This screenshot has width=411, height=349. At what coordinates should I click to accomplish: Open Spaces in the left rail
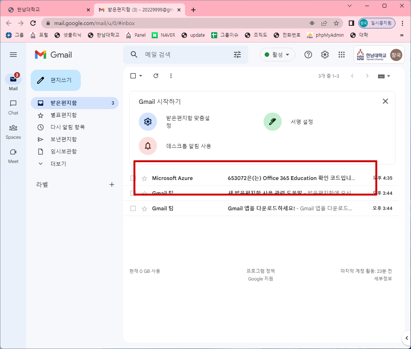click(x=13, y=132)
